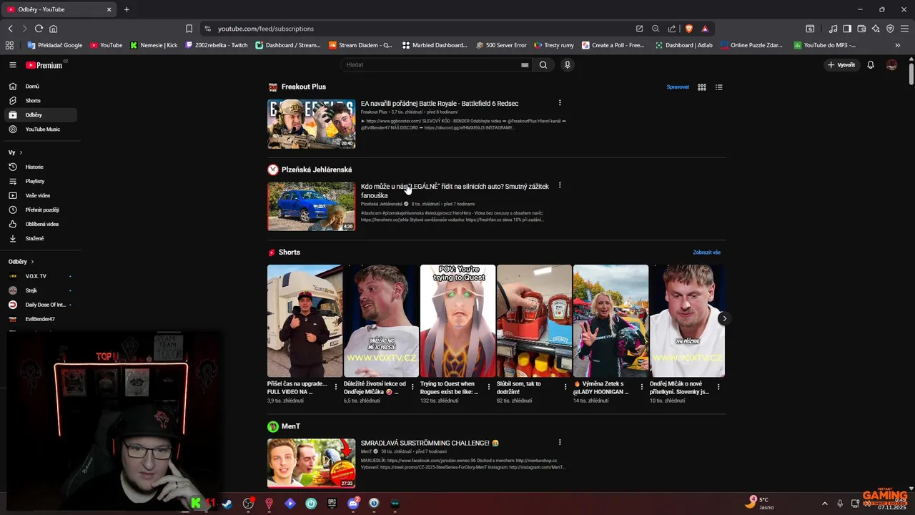Screen dimensions: 915x515
Task: Open Steam from the taskbar
Action: coord(227,504)
